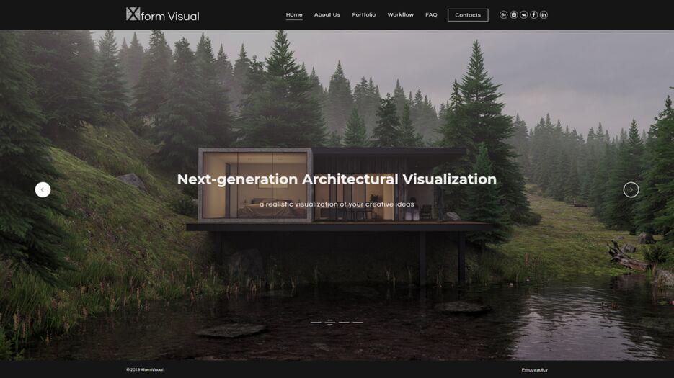This screenshot has width=674, height=378.
Task: Open the Instagram social icon
Action: (x=513, y=14)
